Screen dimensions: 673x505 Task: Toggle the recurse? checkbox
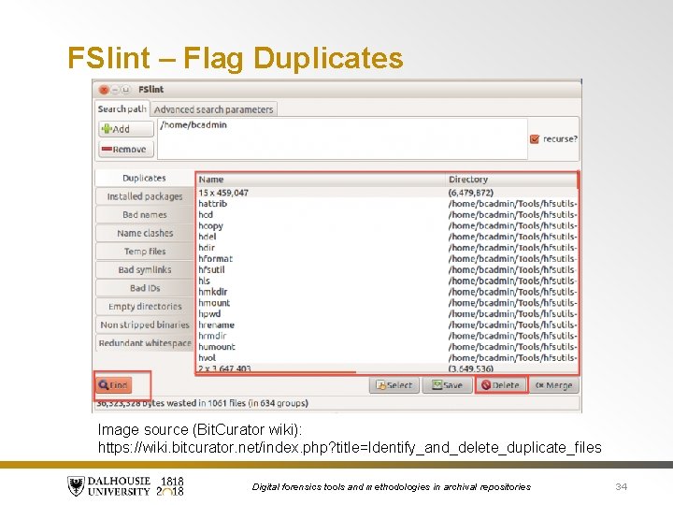535,139
